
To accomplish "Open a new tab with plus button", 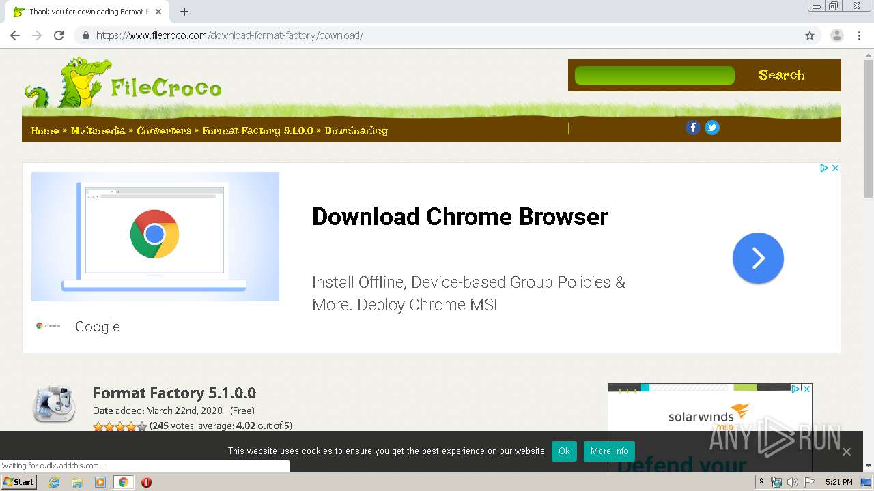I will point(184,12).
